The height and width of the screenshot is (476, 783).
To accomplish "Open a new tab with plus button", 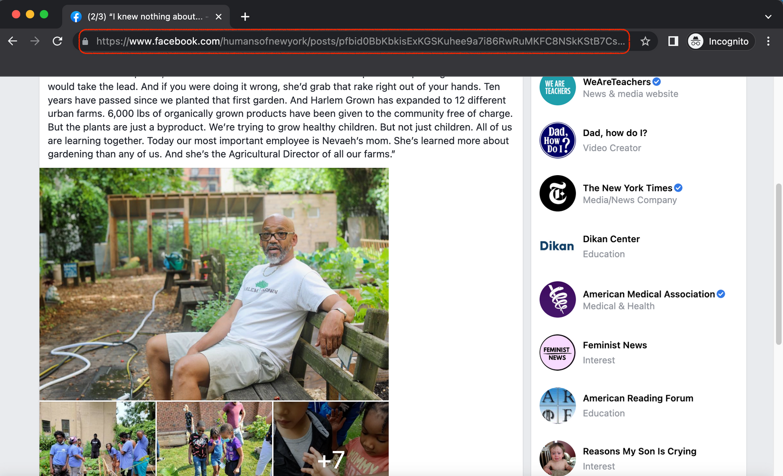I will (x=245, y=17).
